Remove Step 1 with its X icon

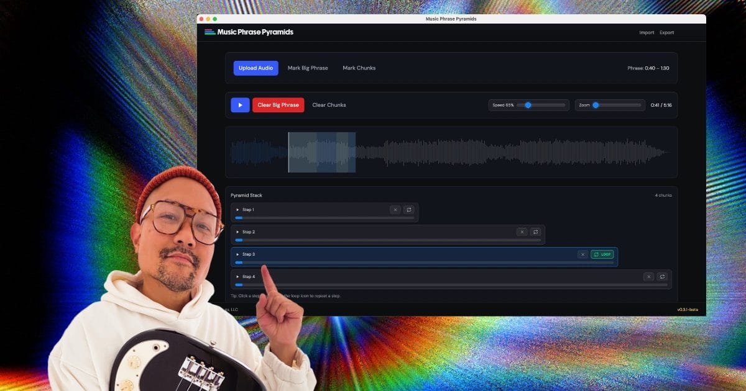tap(395, 210)
